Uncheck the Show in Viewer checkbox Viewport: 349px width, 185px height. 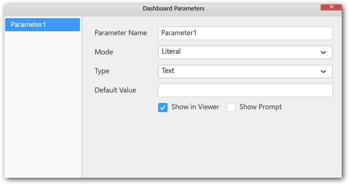pyautogui.click(x=163, y=107)
